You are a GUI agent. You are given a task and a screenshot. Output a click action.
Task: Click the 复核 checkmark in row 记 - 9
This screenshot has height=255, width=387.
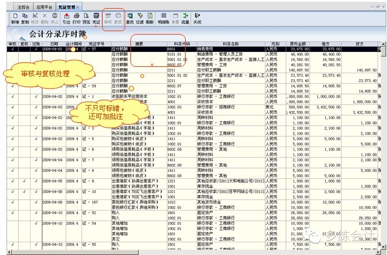tap(24, 181)
